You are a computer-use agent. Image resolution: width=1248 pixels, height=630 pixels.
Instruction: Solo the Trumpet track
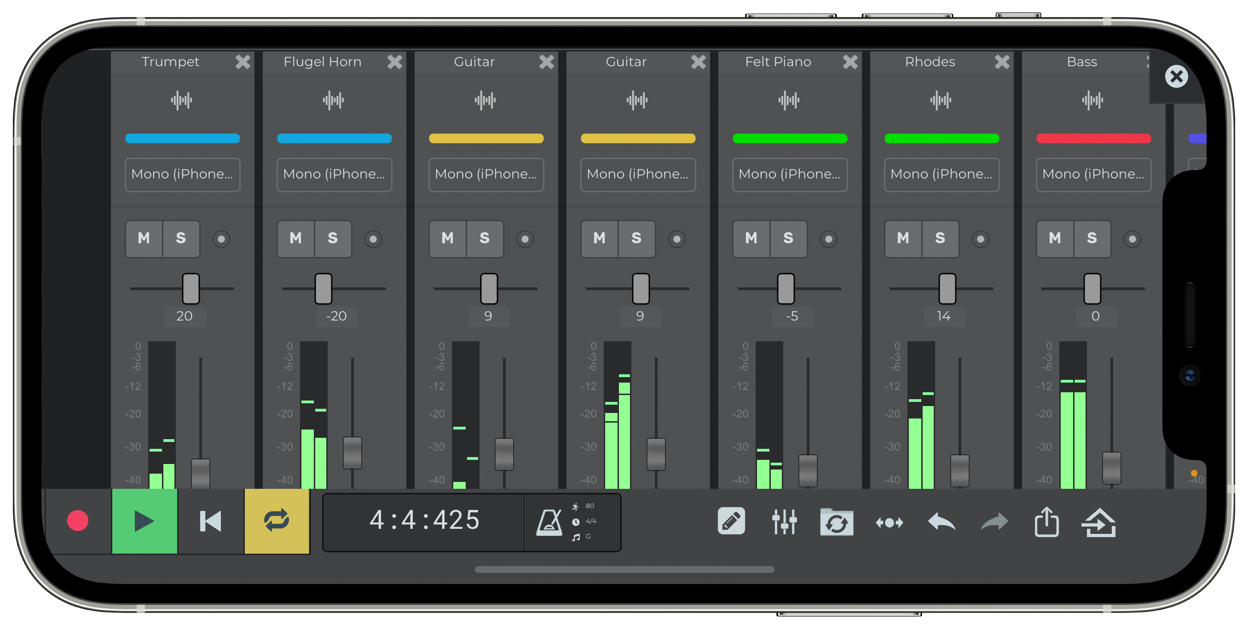click(181, 239)
